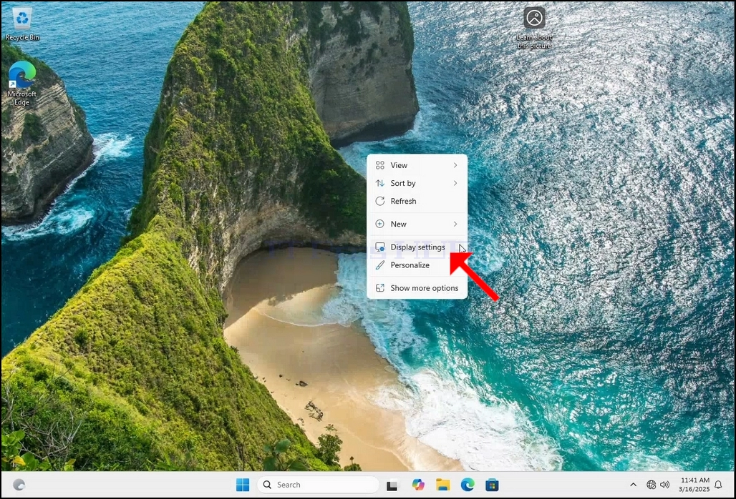Select the Recycle Bin desktop icon
This screenshot has width=736, height=499.
click(x=22, y=24)
